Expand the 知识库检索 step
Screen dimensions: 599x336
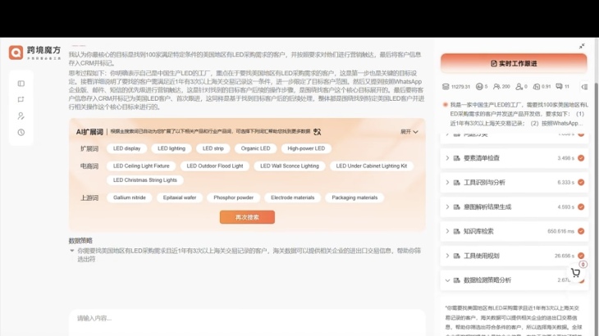point(447,231)
